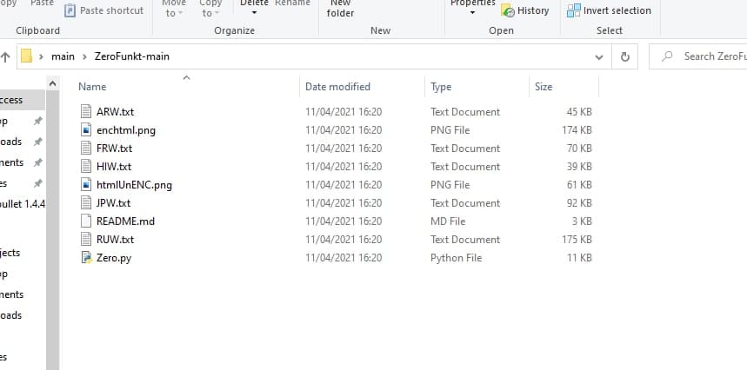This screenshot has width=747, height=370.
Task: Click the README.md file icon
Action: click(85, 221)
